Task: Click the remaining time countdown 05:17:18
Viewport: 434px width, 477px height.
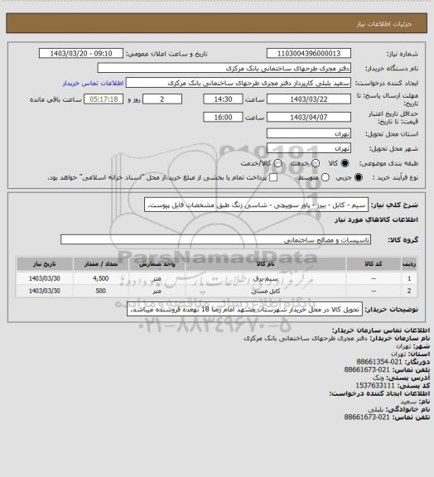Action: click(104, 99)
